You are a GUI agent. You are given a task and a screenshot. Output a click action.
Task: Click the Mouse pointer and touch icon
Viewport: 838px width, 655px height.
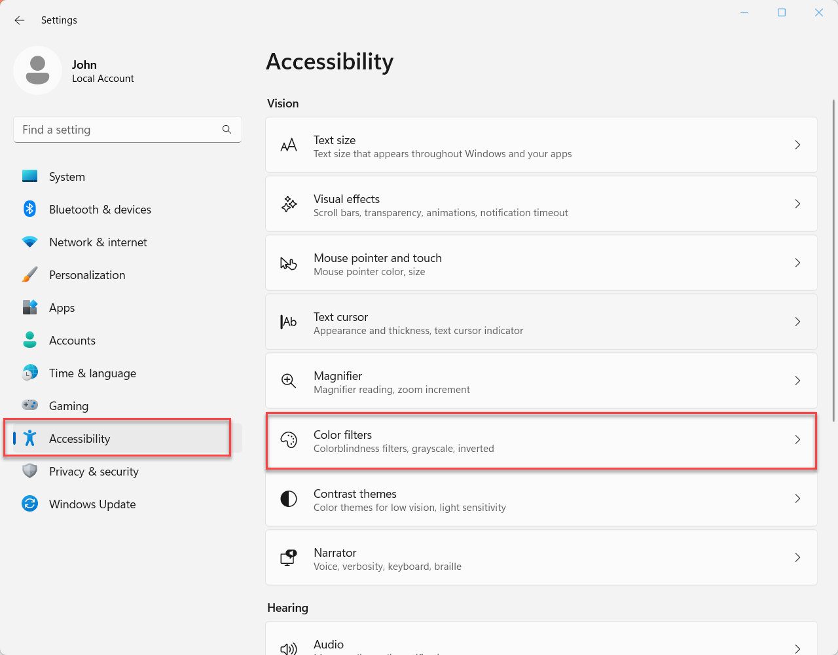289,263
